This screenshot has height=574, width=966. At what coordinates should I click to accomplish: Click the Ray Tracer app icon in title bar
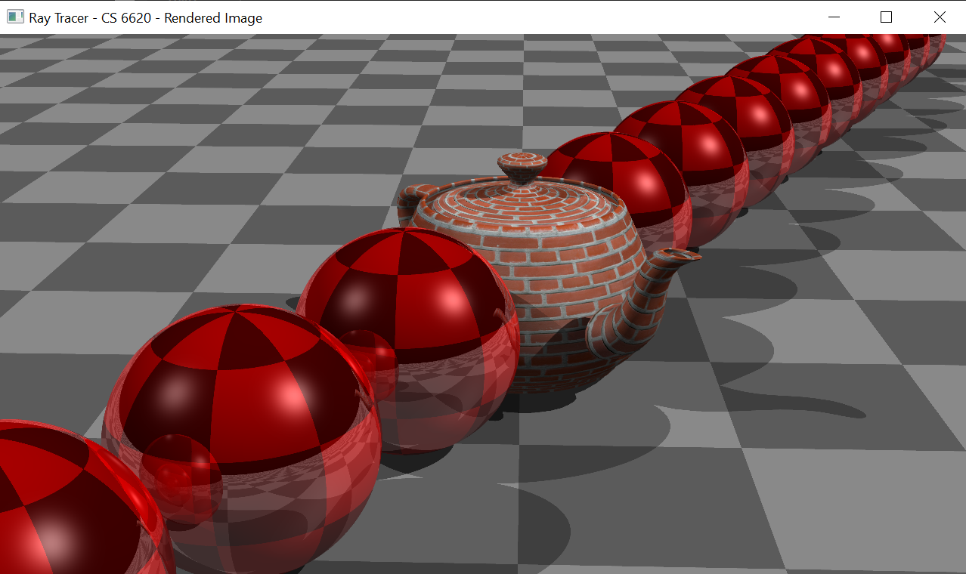15,17
